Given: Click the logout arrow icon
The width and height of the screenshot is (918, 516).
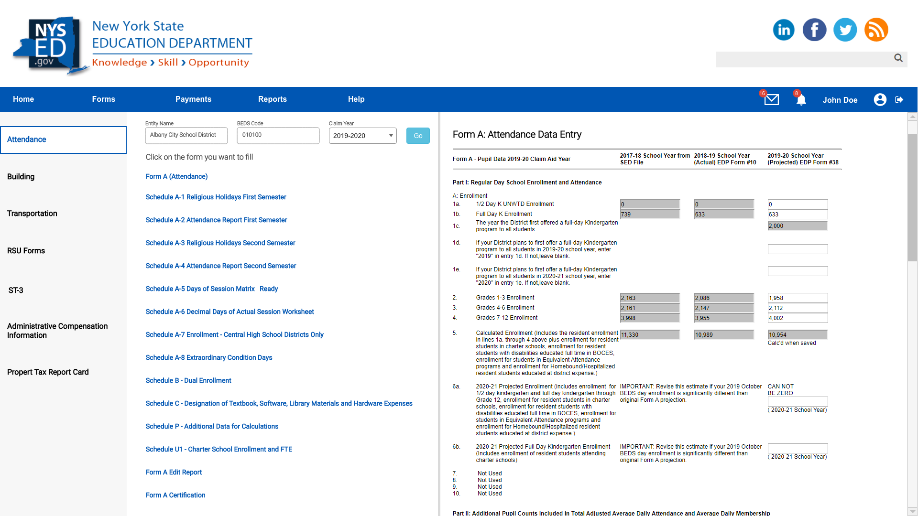Looking at the screenshot, I should 899,99.
